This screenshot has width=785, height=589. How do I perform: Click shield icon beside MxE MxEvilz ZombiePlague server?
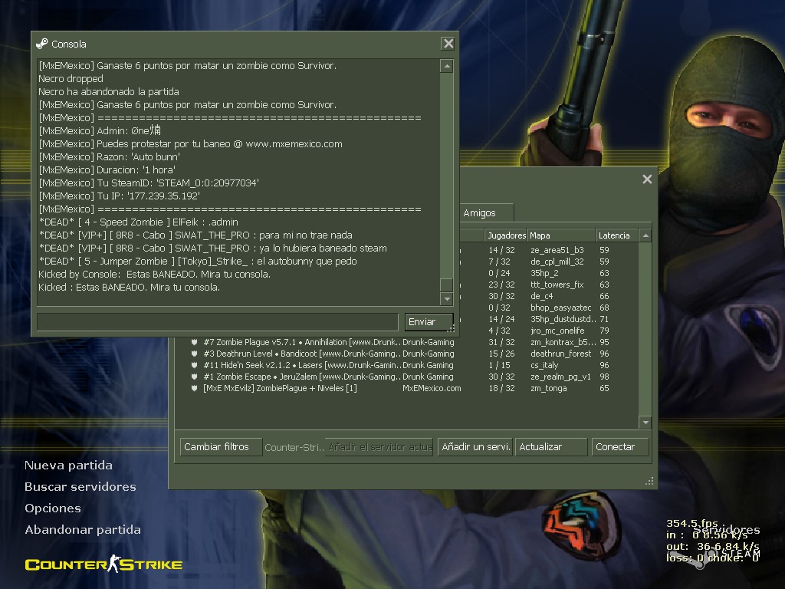(194, 388)
